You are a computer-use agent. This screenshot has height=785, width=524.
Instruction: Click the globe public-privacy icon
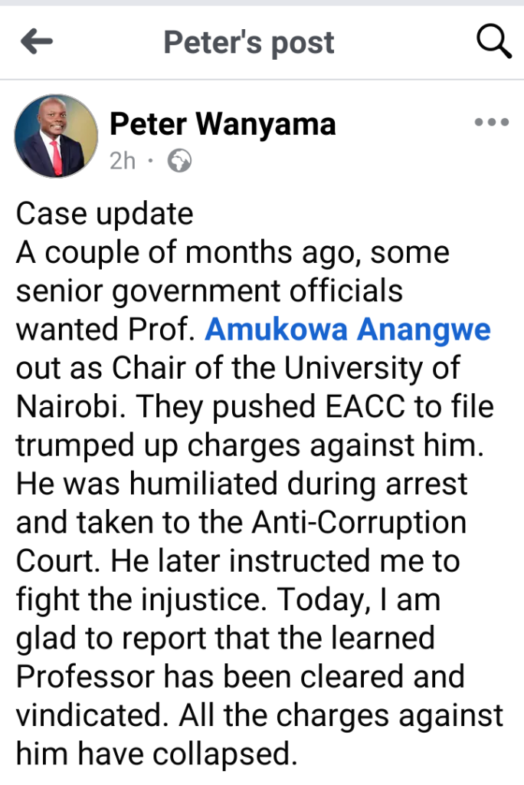[x=178, y=161]
